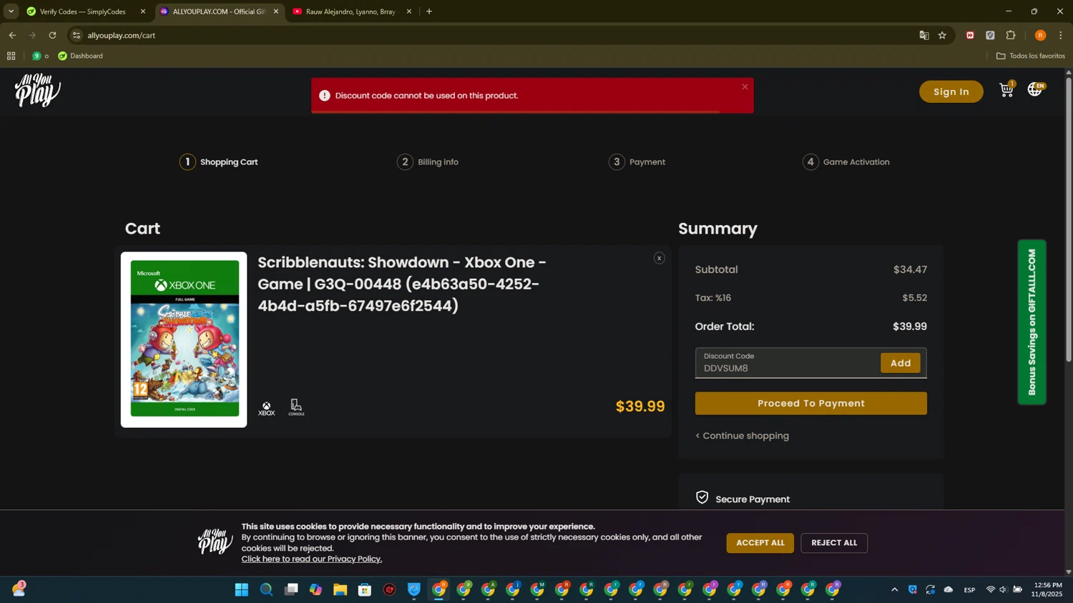This screenshot has width=1073, height=603.
Task: Open the shopping cart icon in header
Action: click(x=1006, y=90)
